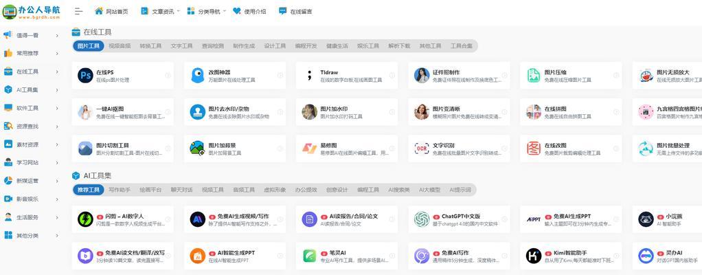The image size is (702, 275).
Task: Click the 免费AI写作 purple circle icon
Action: point(422,256)
